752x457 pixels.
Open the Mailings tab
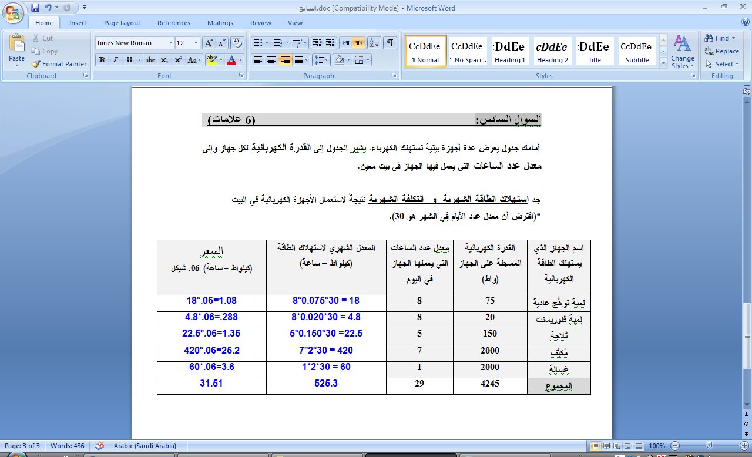(x=220, y=23)
